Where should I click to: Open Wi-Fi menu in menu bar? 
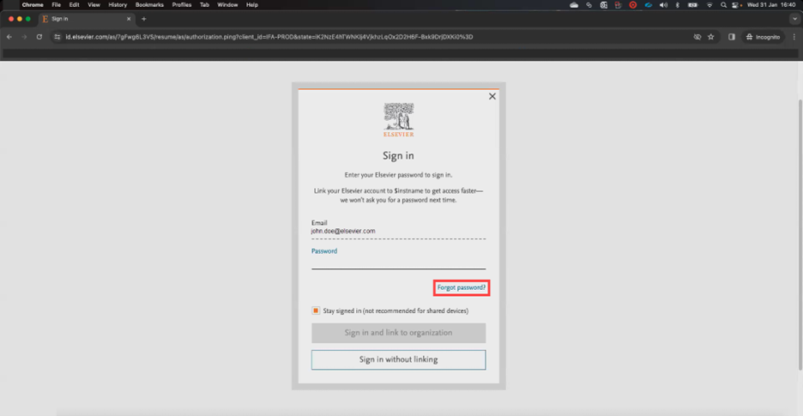point(709,4)
